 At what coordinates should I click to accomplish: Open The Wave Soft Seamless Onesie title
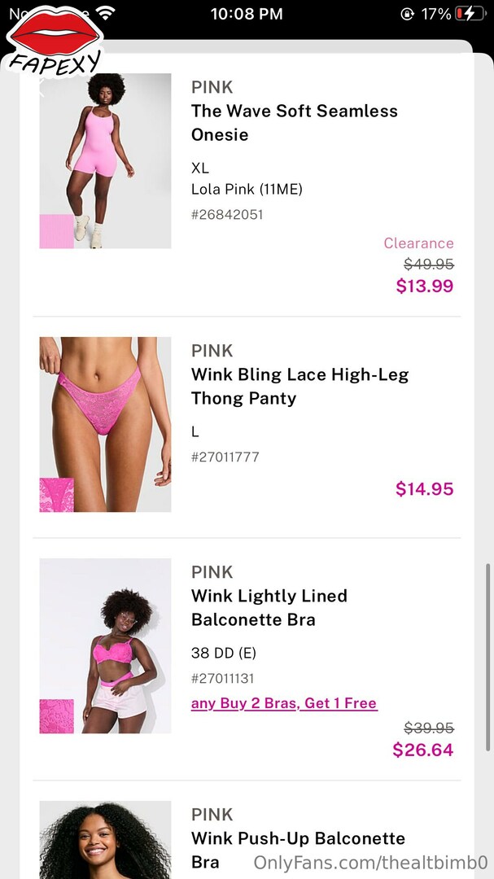tap(295, 123)
